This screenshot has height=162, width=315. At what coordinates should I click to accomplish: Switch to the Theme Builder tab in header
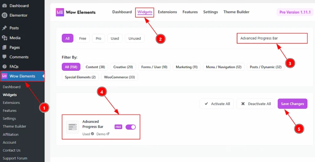[x=237, y=12]
